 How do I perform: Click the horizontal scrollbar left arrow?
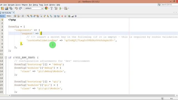9,95
